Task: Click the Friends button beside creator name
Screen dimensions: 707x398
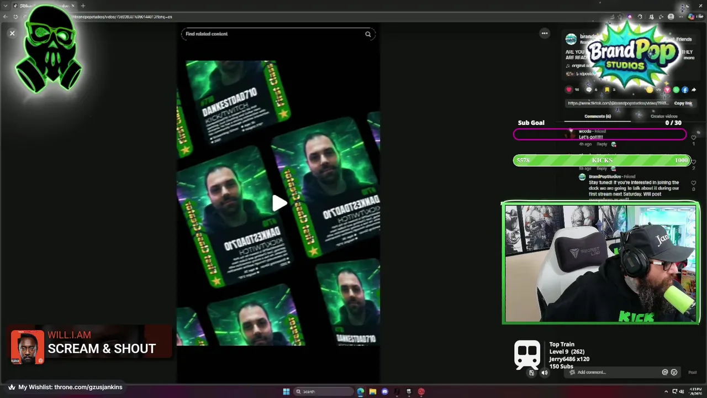Action: (684, 39)
